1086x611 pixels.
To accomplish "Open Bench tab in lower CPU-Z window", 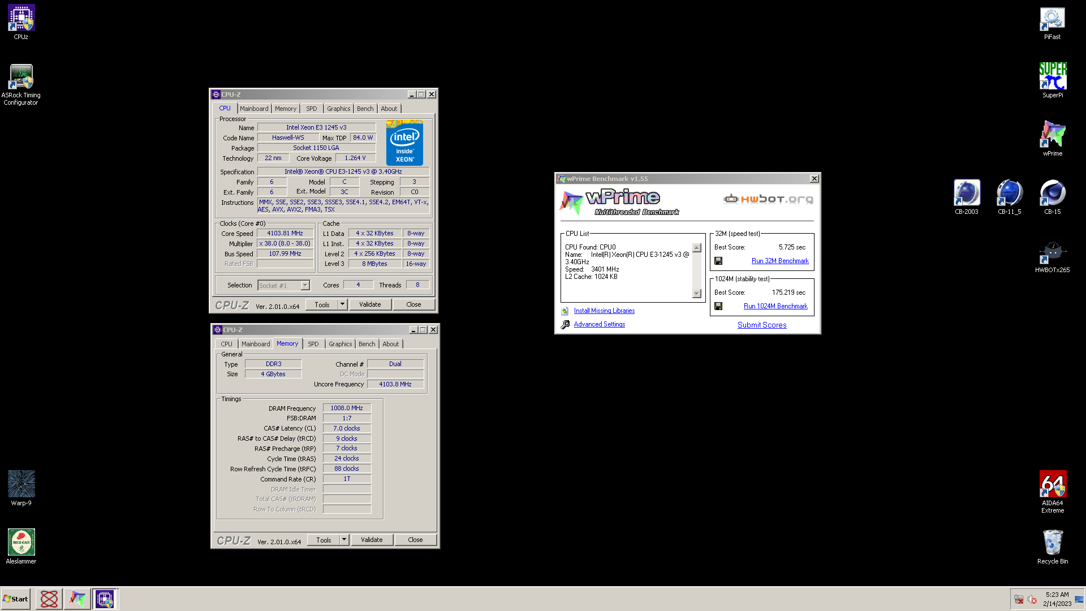I will 367,344.
